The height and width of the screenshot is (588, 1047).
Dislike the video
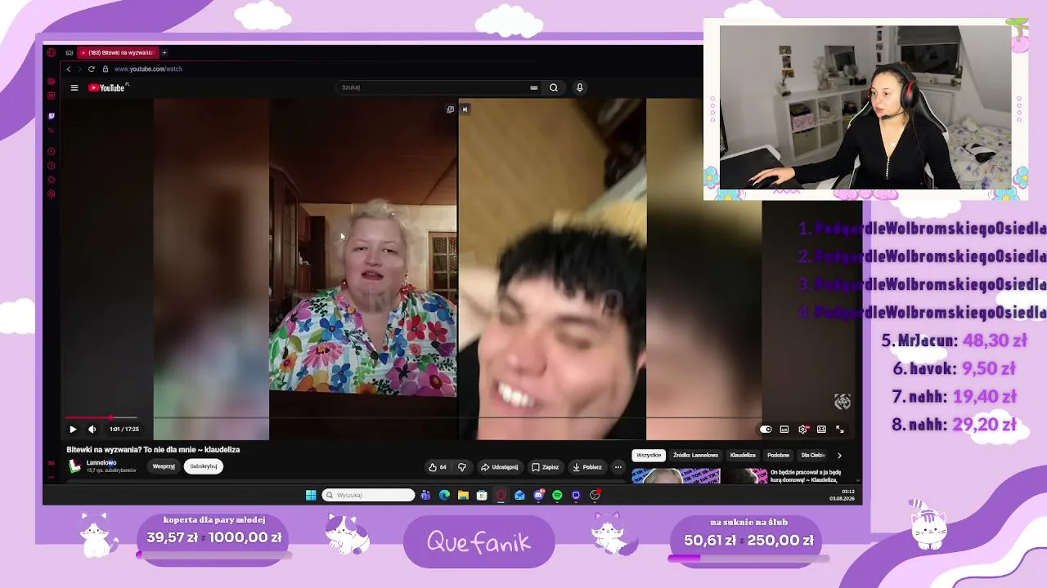462,467
